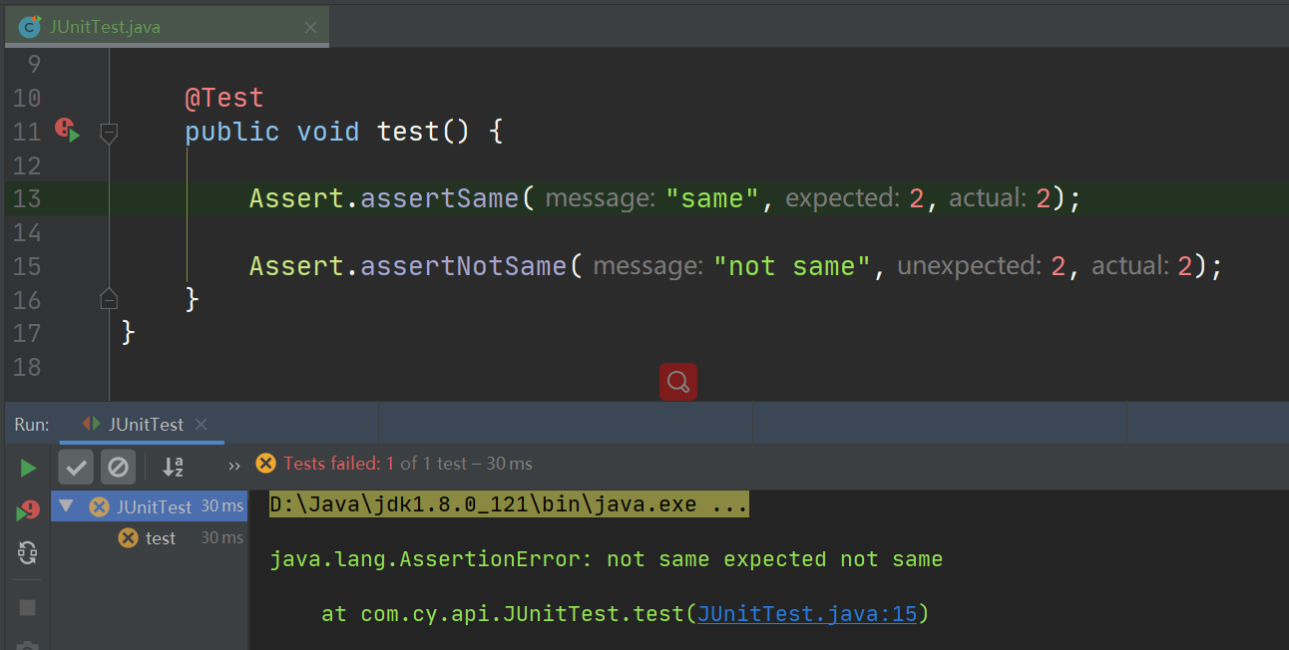Image resolution: width=1289 pixels, height=650 pixels.
Task: Click the camera screenshot icon in the sidebar
Action: point(28,647)
